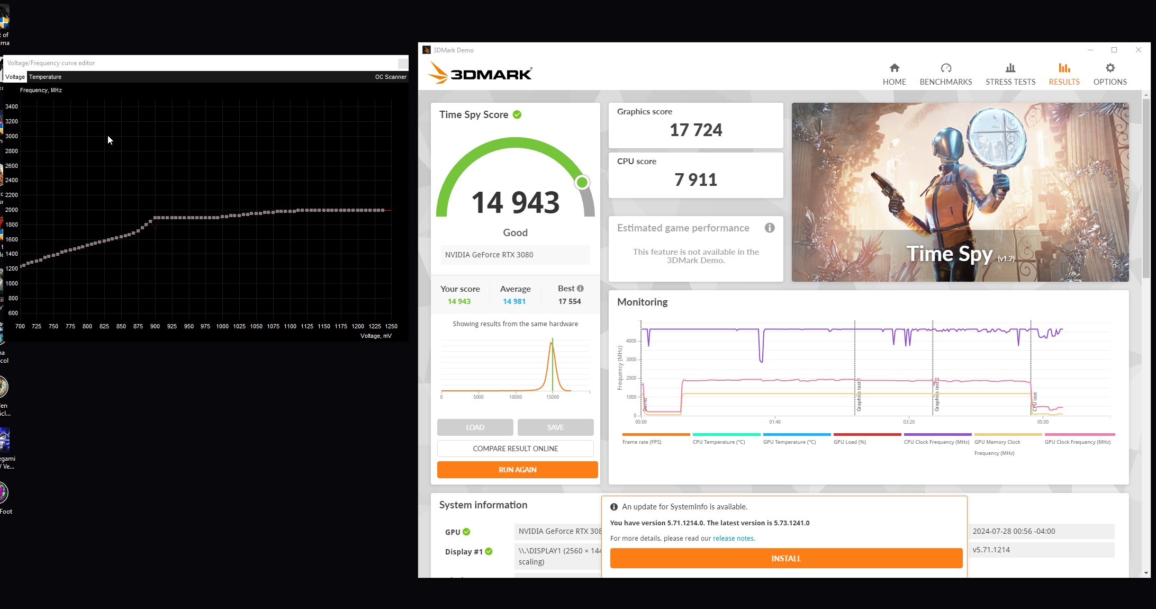Click 3DMark Demo title bar app icon
The image size is (1156, 609).
pos(427,50)
